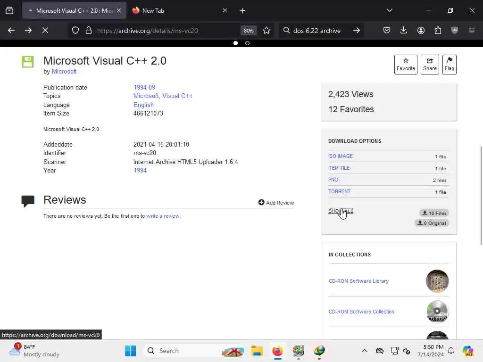Open the CD-ROM Software Collection link
The height and width of the screenshot is (362, 483).
[x=361, y=312]
